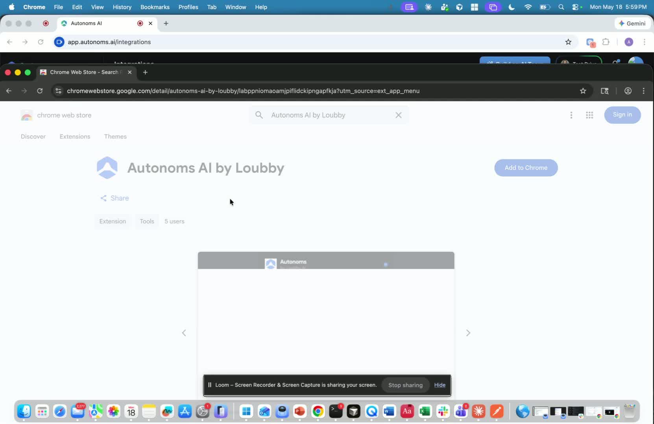Viewport: 654px width, 424px height.
Task: Open the date and time in menu bar
Action: click(x=618, y=7)
